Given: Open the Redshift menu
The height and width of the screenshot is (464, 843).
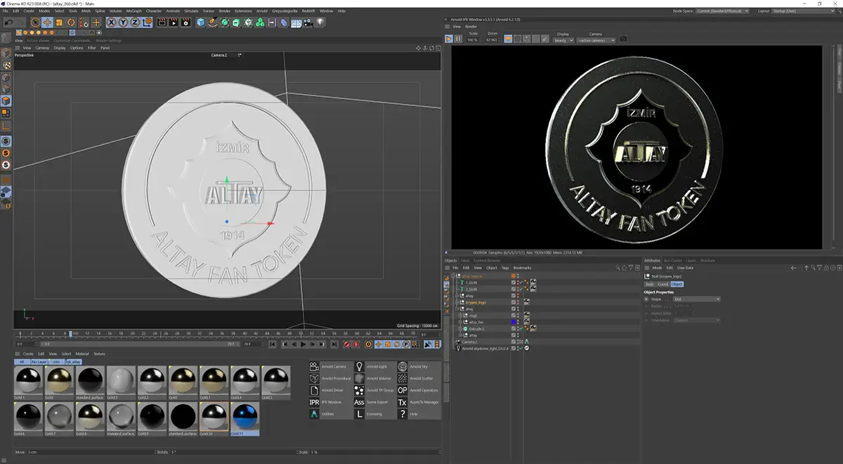Looking at the screenshot, I should tap(308, 11).
